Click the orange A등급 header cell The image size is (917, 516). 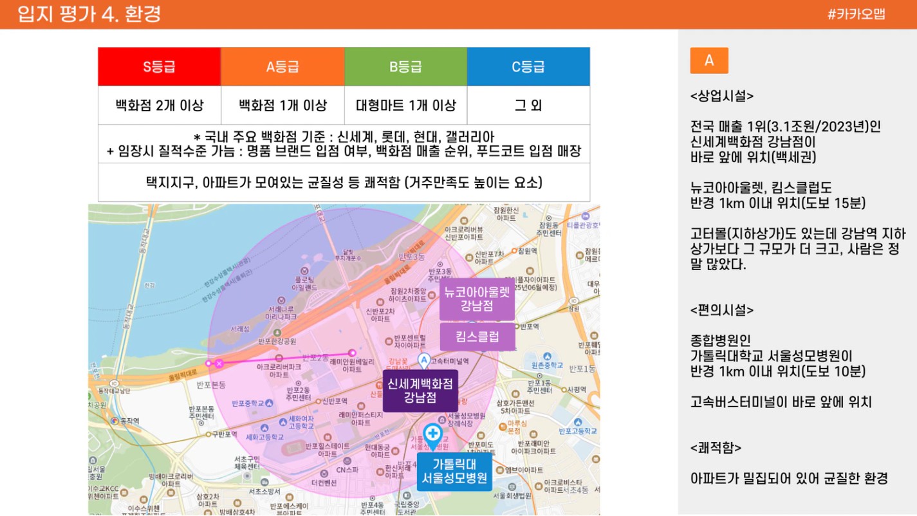[x=283, y=67]
